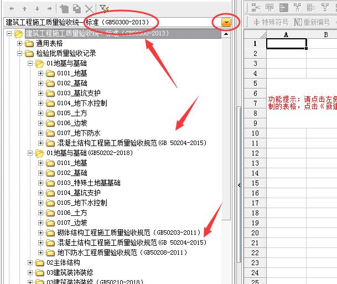Click the filter funnel icon
337x284 pixels.
tap(104, 8)
